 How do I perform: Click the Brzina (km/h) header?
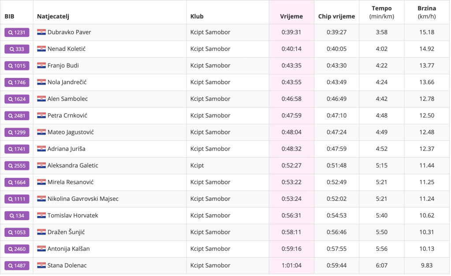point(427,12)
